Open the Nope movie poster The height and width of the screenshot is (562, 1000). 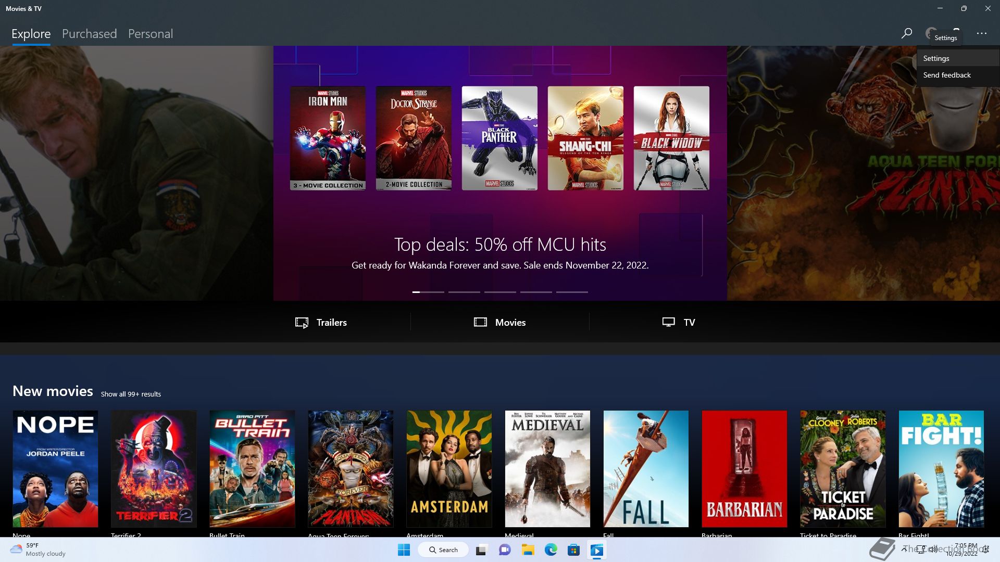[x=55, y=469]
